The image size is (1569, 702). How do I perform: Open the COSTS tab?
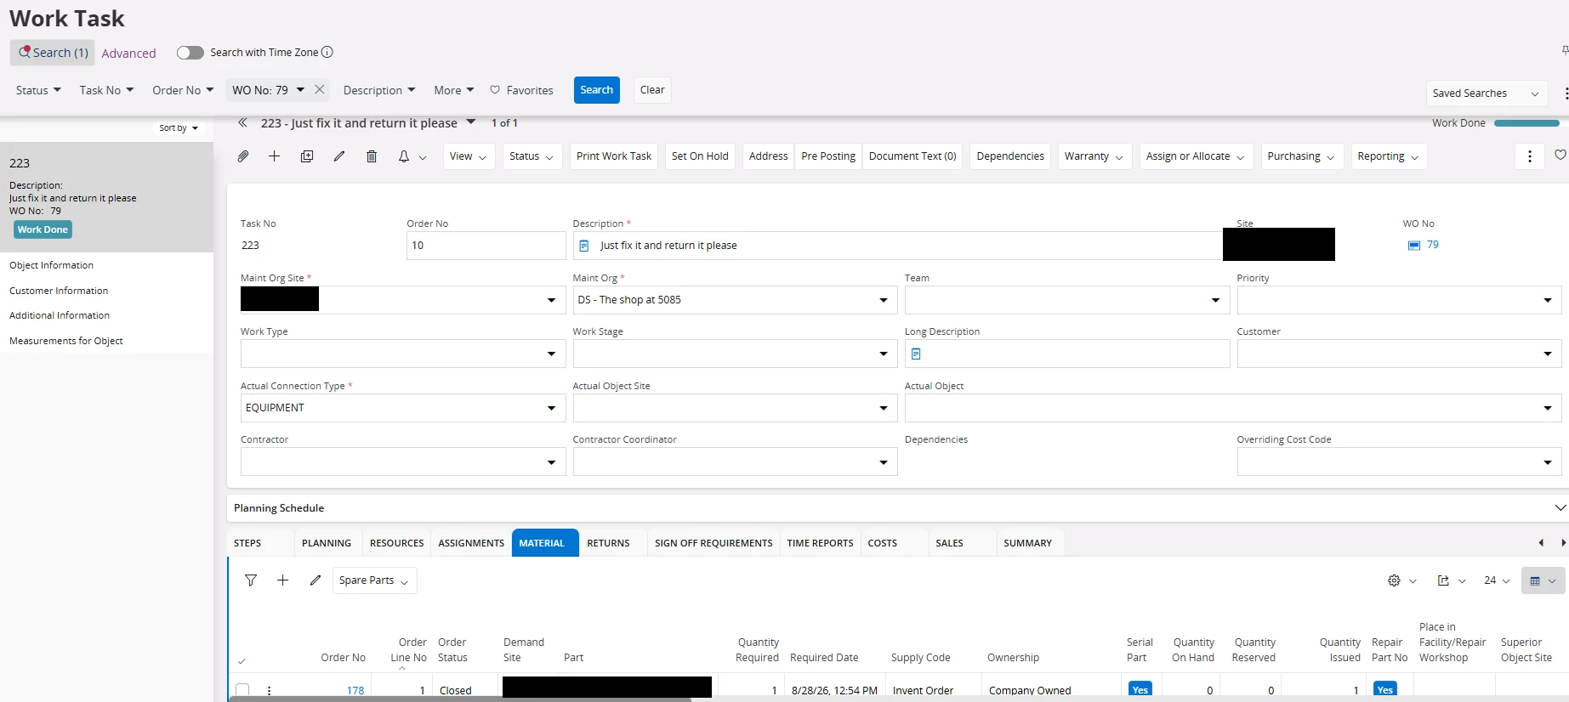tap(883, 543)
